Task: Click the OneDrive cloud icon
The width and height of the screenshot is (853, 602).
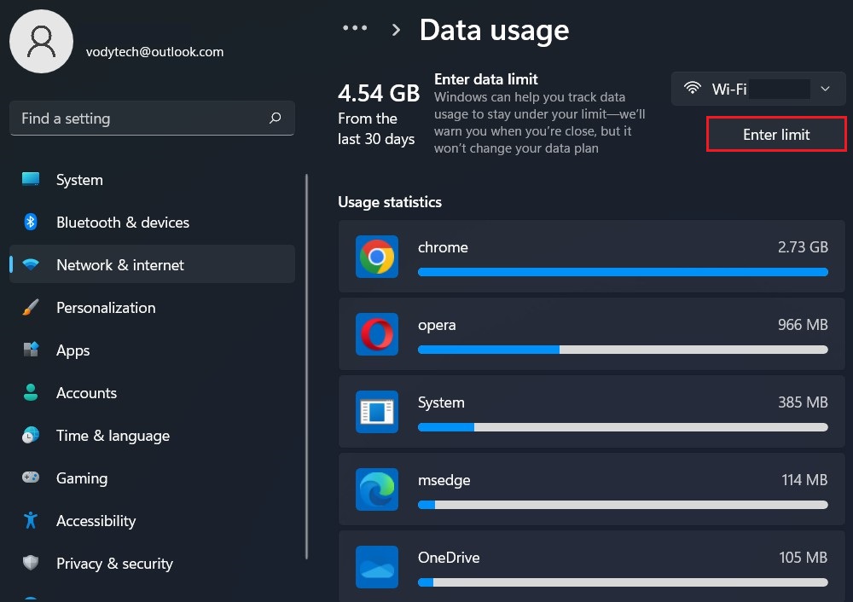Action: (377, 567)
